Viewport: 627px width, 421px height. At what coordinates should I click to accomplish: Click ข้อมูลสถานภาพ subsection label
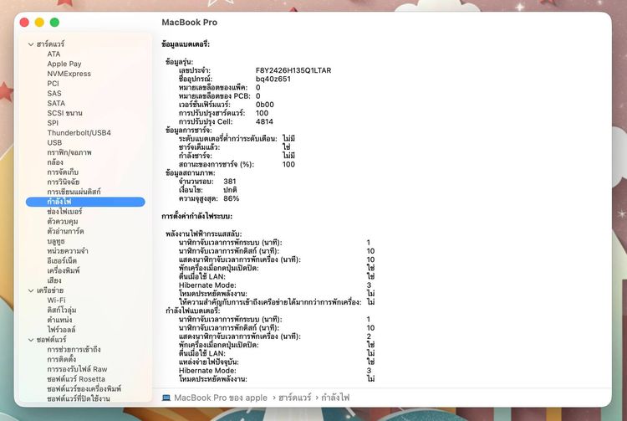click(190, 173)
